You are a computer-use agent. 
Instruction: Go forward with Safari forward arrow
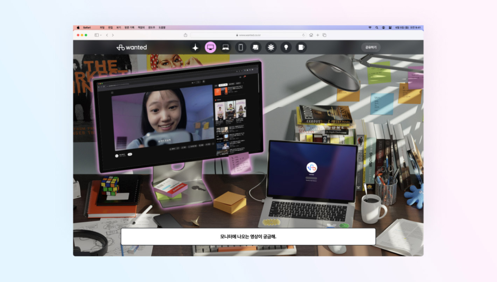point(113,35)
